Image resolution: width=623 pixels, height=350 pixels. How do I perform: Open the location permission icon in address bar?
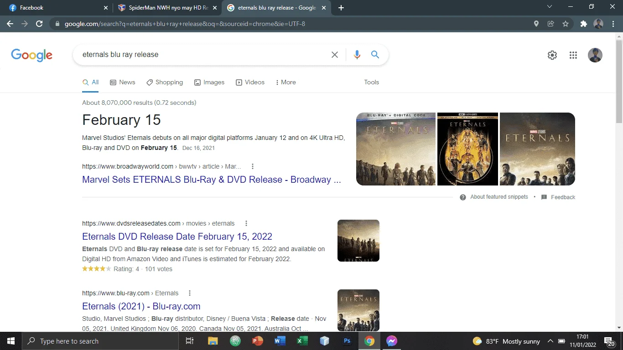(x=536, y=24)
